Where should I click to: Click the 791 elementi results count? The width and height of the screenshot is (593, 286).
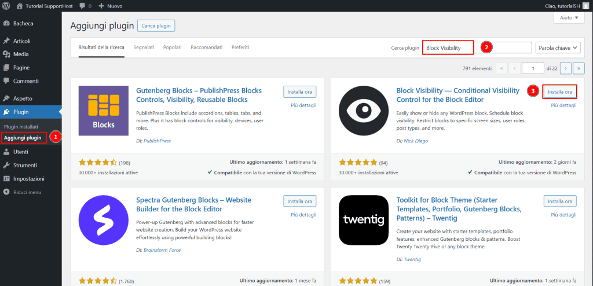[477, 68]
